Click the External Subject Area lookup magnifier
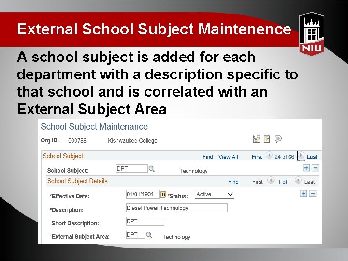 coord(149,235)
